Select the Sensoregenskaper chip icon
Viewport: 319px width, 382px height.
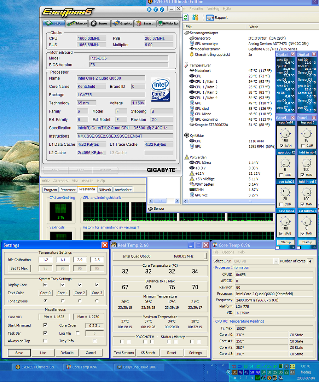click(x=187, y=33)
